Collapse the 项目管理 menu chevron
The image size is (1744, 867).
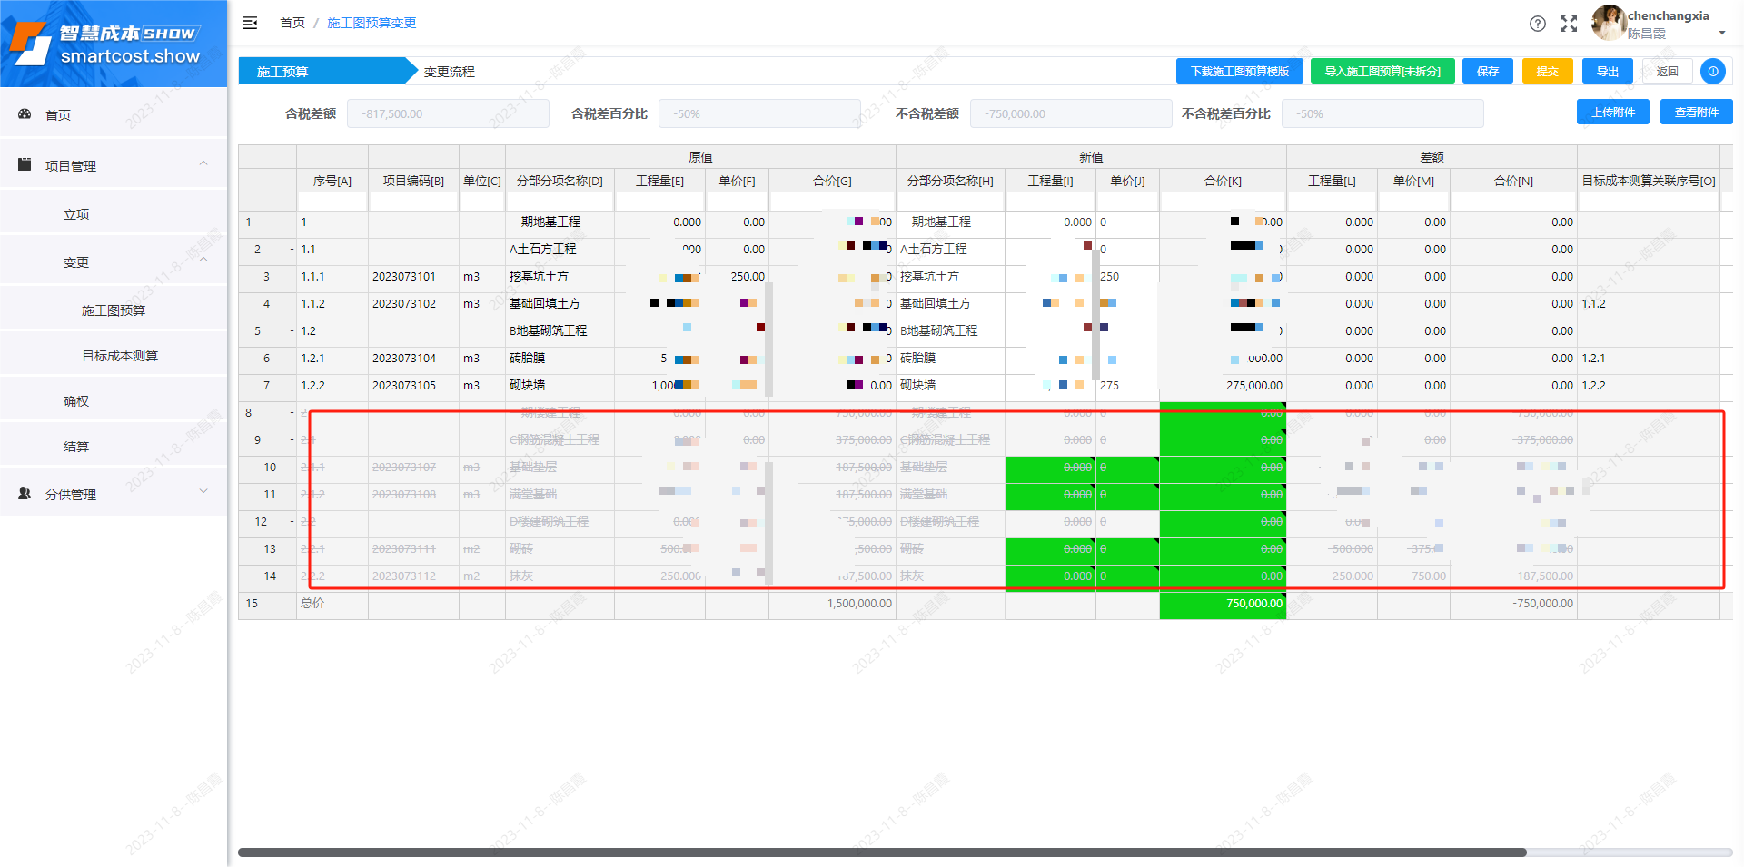(x=203, y=163)
